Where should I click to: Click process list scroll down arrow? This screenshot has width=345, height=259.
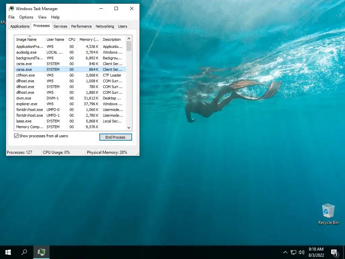[129, 128]
